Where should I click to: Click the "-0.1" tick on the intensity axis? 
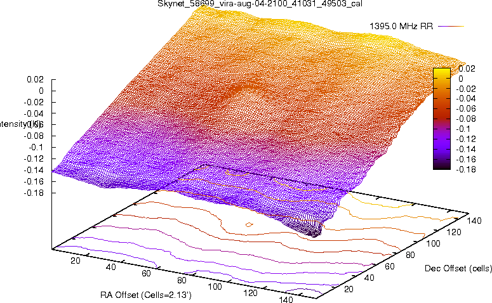(36, 147)
